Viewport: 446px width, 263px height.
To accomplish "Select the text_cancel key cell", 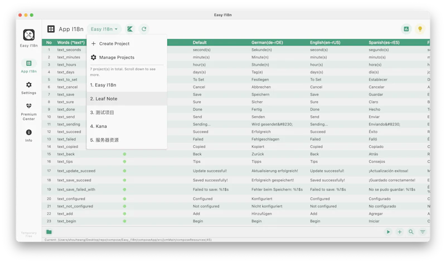I will [x=67, y=87].
